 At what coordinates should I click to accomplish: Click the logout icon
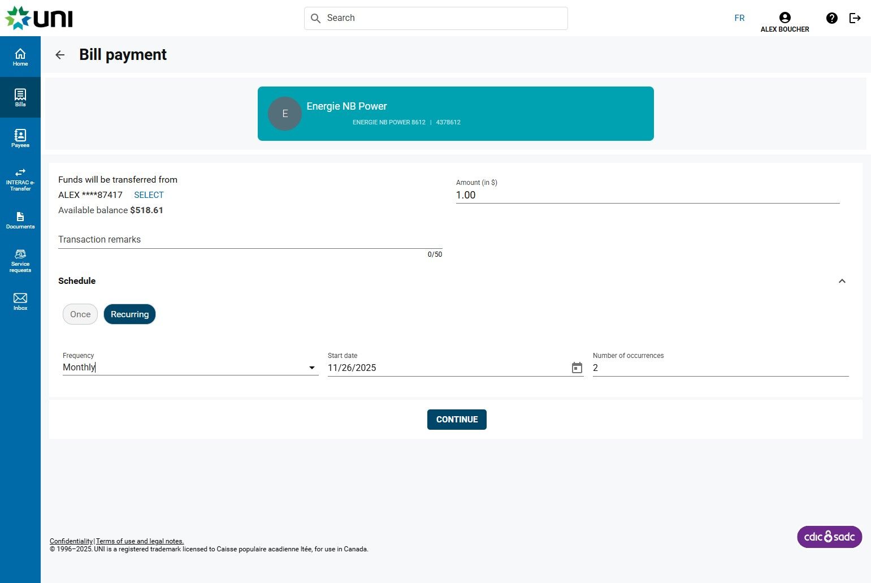point(855,18)
